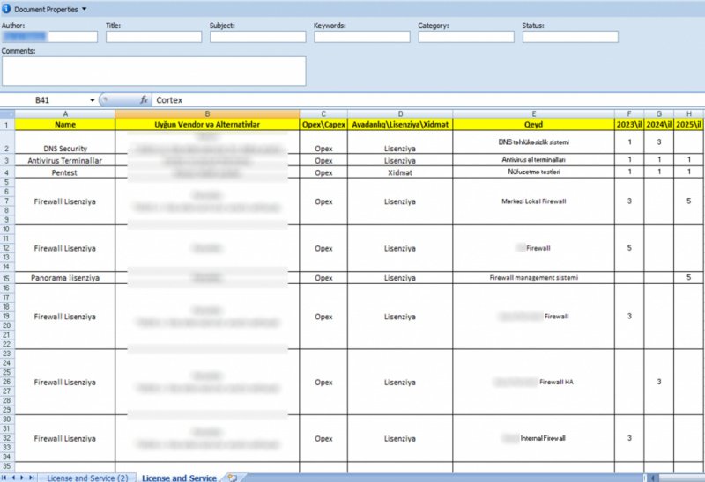
Task: Click into the Comments text box
Action: (x=153, y=71)
